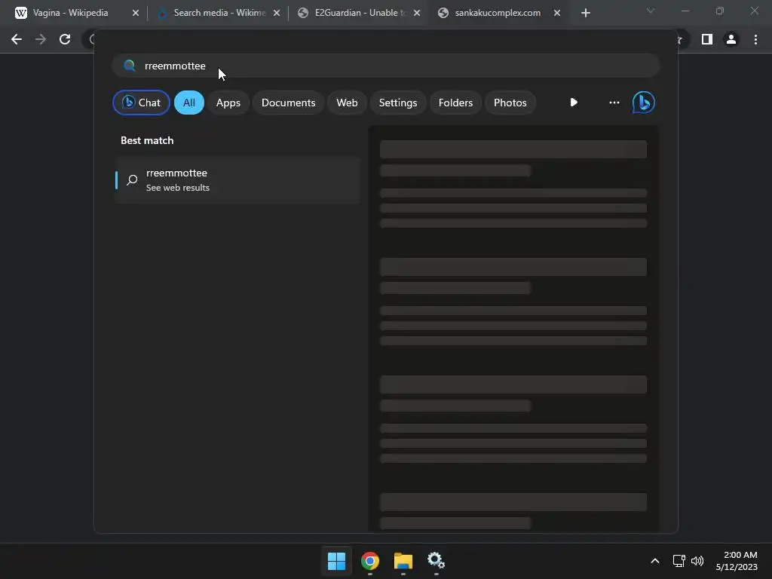Screen dimensions: 772x579
Task: Open network status in system tray
Action: (679, 561)
